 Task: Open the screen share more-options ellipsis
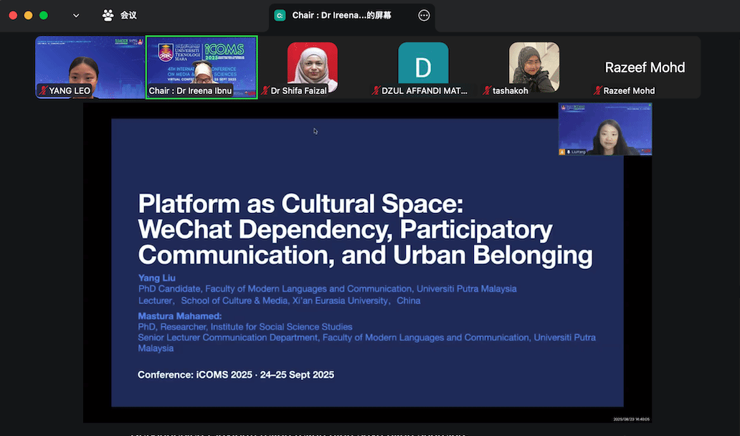pos(424,15)
